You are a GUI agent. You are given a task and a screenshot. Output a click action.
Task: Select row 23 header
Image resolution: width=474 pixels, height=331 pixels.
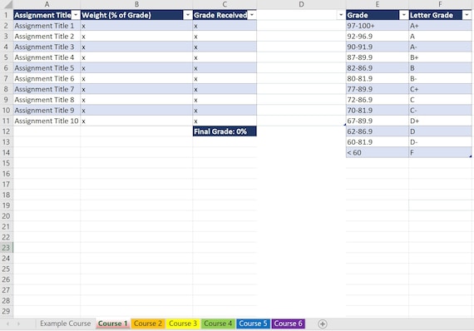click(6, 248)
